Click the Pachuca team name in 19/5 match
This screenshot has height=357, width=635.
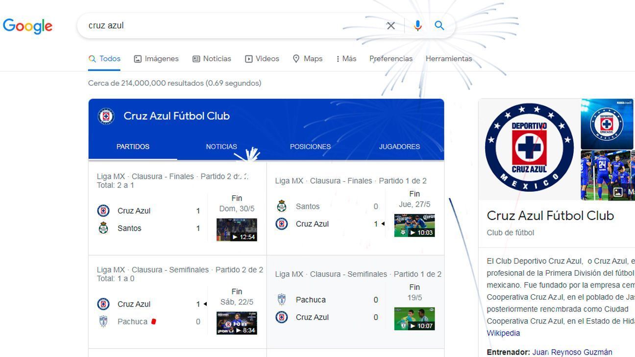pos(311,300)
